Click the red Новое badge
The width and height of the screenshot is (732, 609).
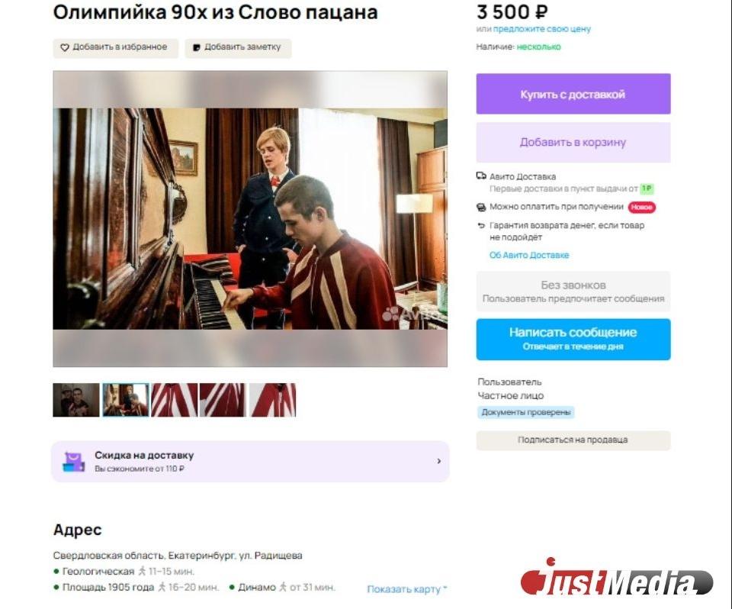click(x=642, y=207)
